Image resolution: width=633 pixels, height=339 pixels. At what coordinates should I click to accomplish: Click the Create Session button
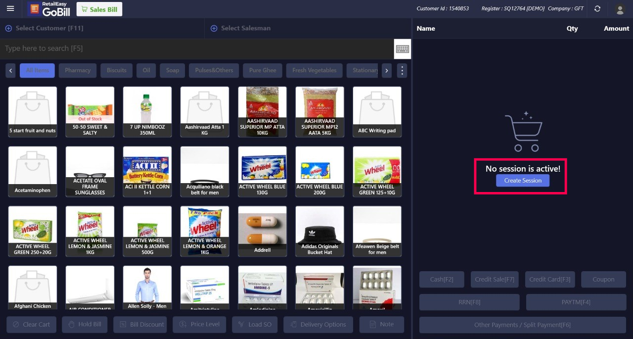click(x=523, y=181)
